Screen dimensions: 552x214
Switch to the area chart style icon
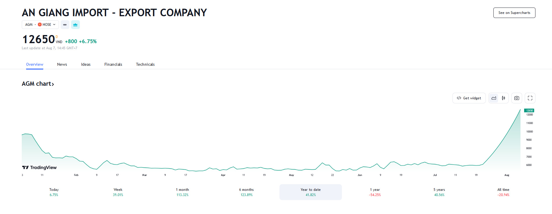pos(494,98)
